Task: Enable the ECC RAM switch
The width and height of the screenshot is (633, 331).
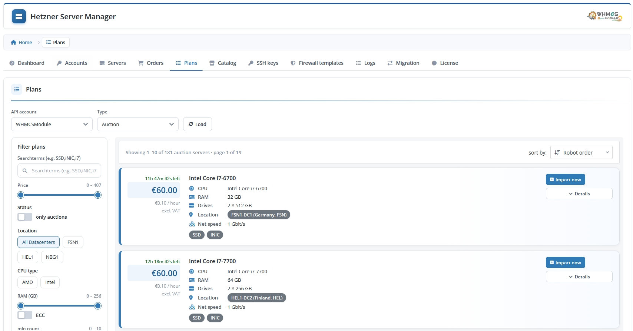Action: (25, 315)
